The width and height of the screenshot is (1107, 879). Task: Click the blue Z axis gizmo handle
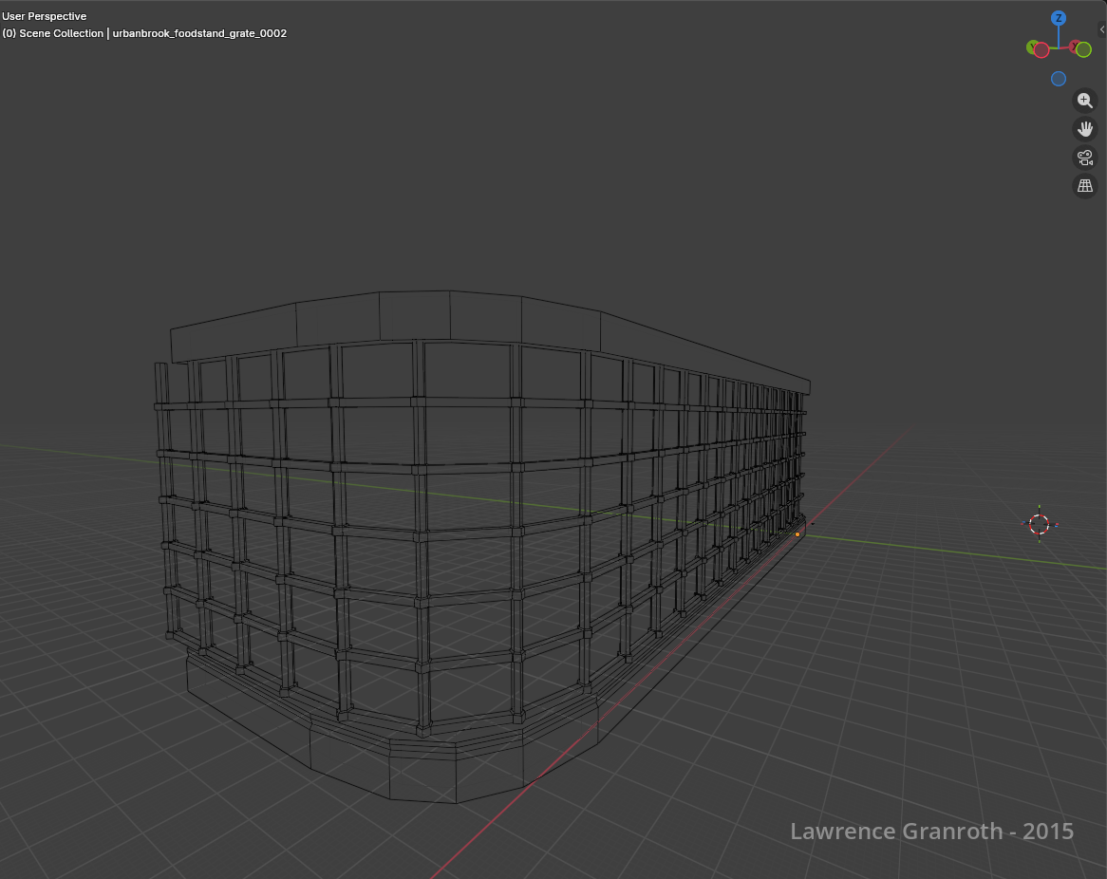tap(1059, 18)
